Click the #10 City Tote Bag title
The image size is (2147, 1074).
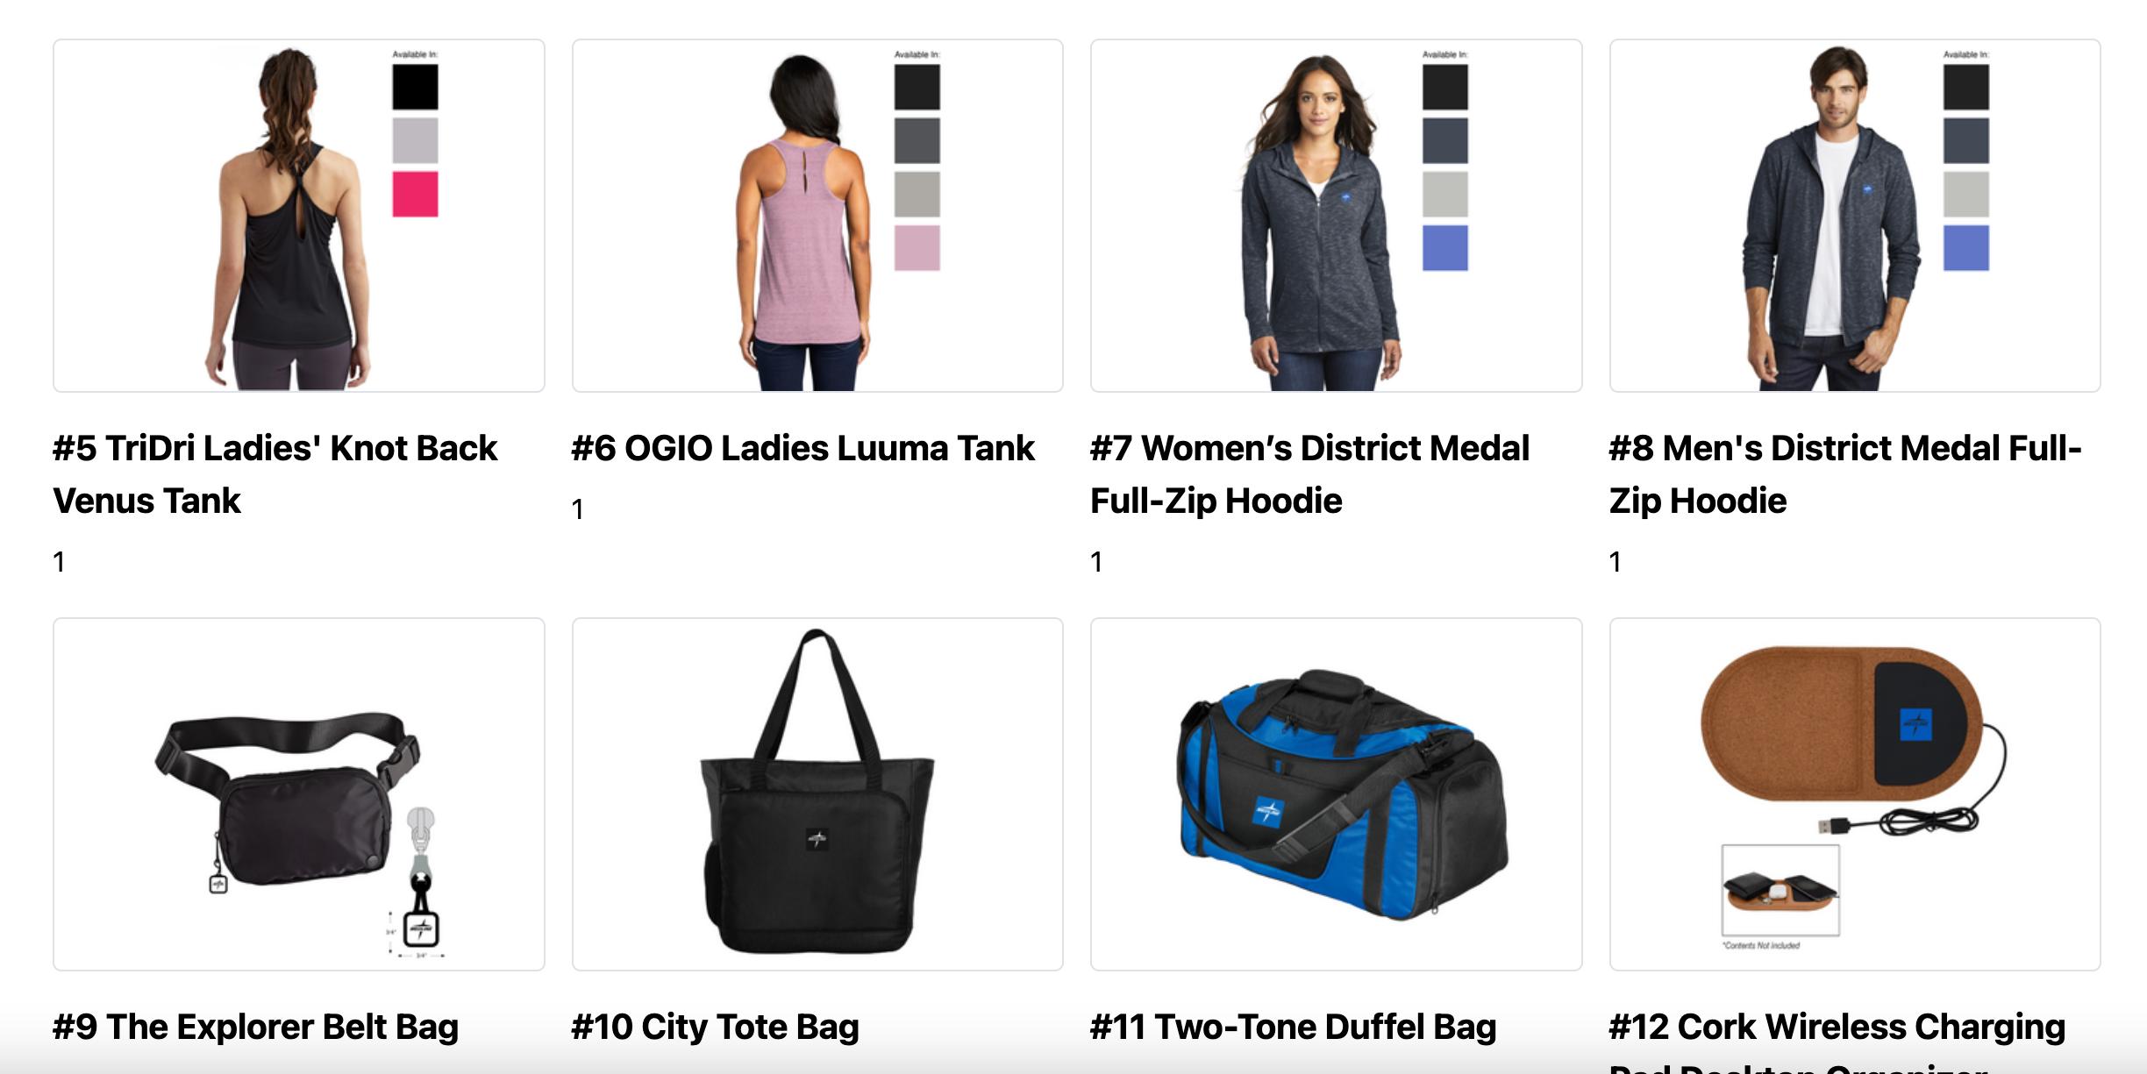coord(716,1027)
